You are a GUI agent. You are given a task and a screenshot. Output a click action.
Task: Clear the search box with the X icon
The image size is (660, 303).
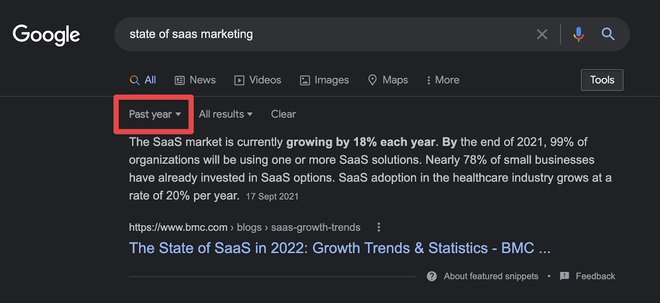(x=542, y=34)
